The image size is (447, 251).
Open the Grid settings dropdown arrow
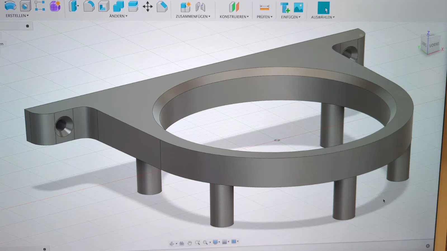point(228,242)
